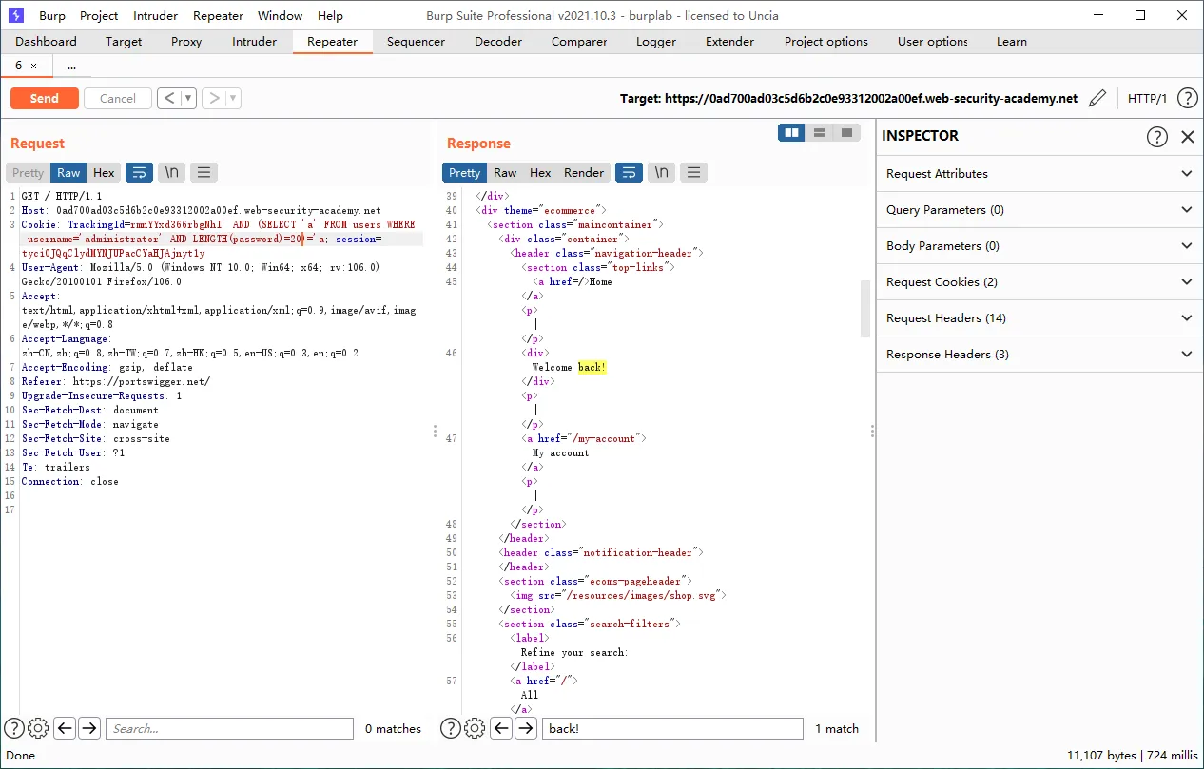The width and height of the screenshot is (1204, 769).
Task: Click the Response pane vertical scrollbar
Action: (x=865, y=309)
